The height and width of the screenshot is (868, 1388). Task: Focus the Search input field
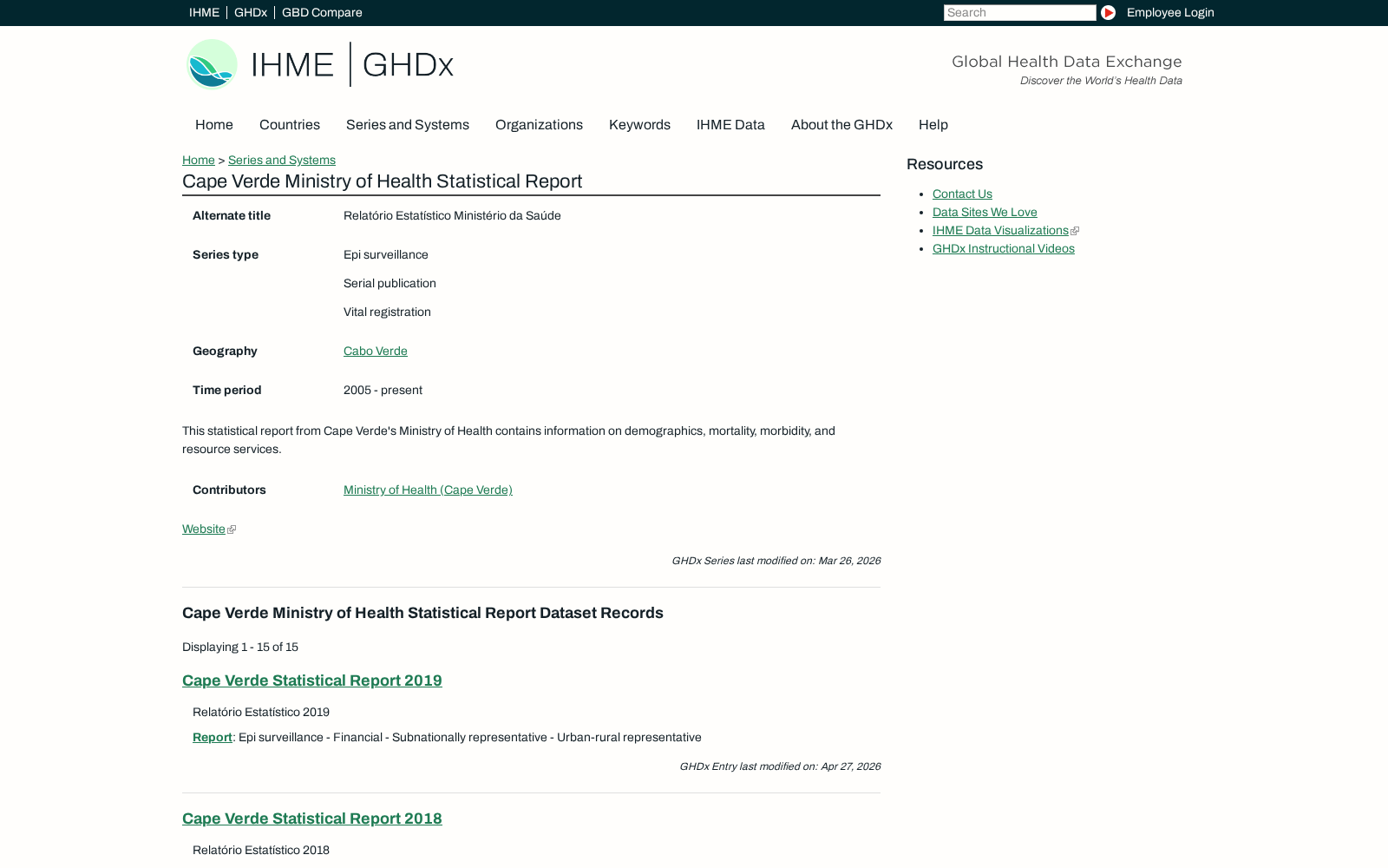point(1020,13)
